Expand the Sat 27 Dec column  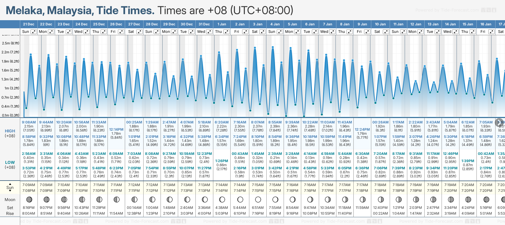(x=139, y=32)
